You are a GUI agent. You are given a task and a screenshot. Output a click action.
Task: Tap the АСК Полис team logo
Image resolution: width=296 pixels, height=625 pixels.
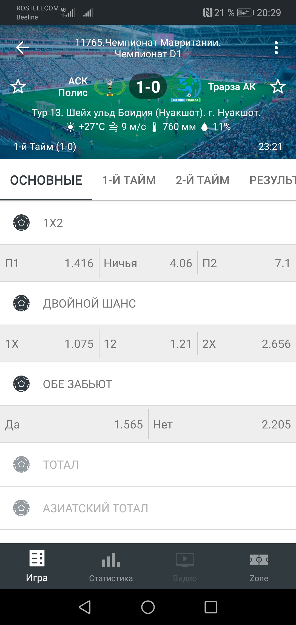coord(110,87)
